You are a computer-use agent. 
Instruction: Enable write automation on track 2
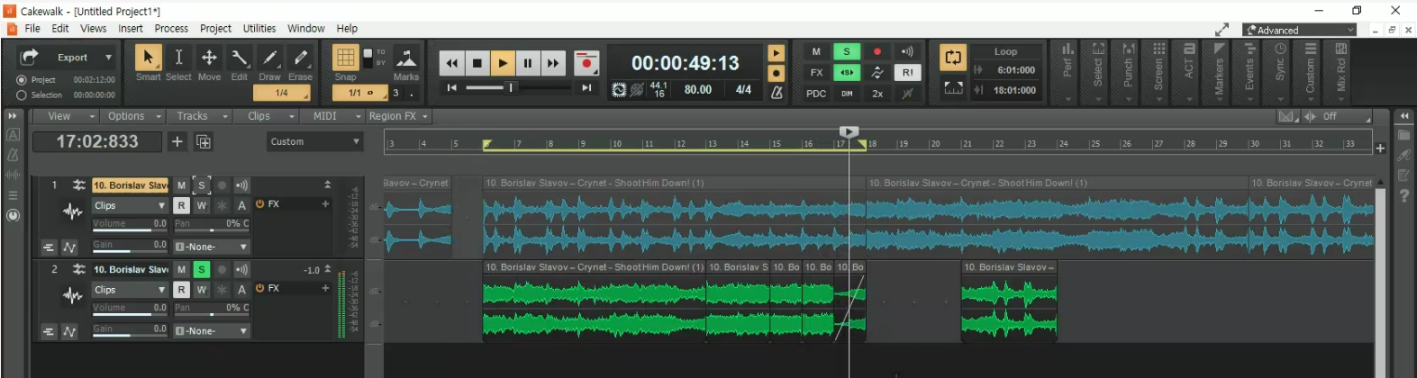point(202,290)
